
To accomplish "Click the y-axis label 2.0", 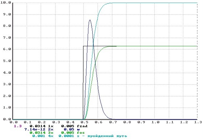I will tap(7, 96).
